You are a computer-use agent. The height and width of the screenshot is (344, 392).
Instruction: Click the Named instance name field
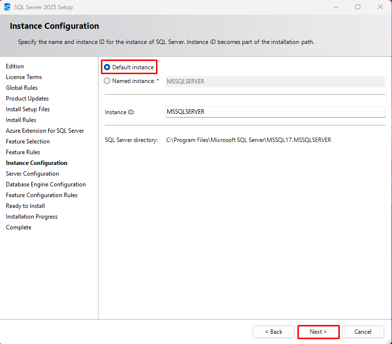tap(275, 81)
